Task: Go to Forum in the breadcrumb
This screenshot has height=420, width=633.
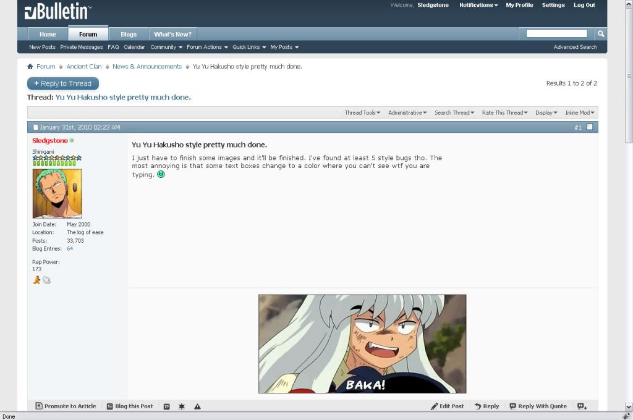Action: point(46,67)
